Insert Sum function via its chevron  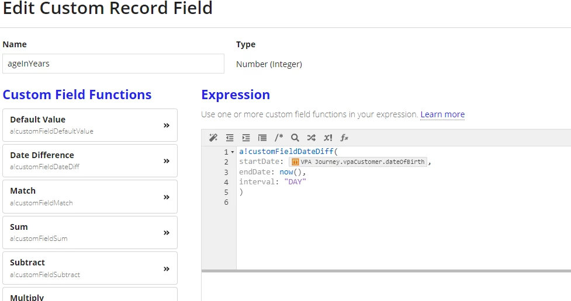click(167, 233)
